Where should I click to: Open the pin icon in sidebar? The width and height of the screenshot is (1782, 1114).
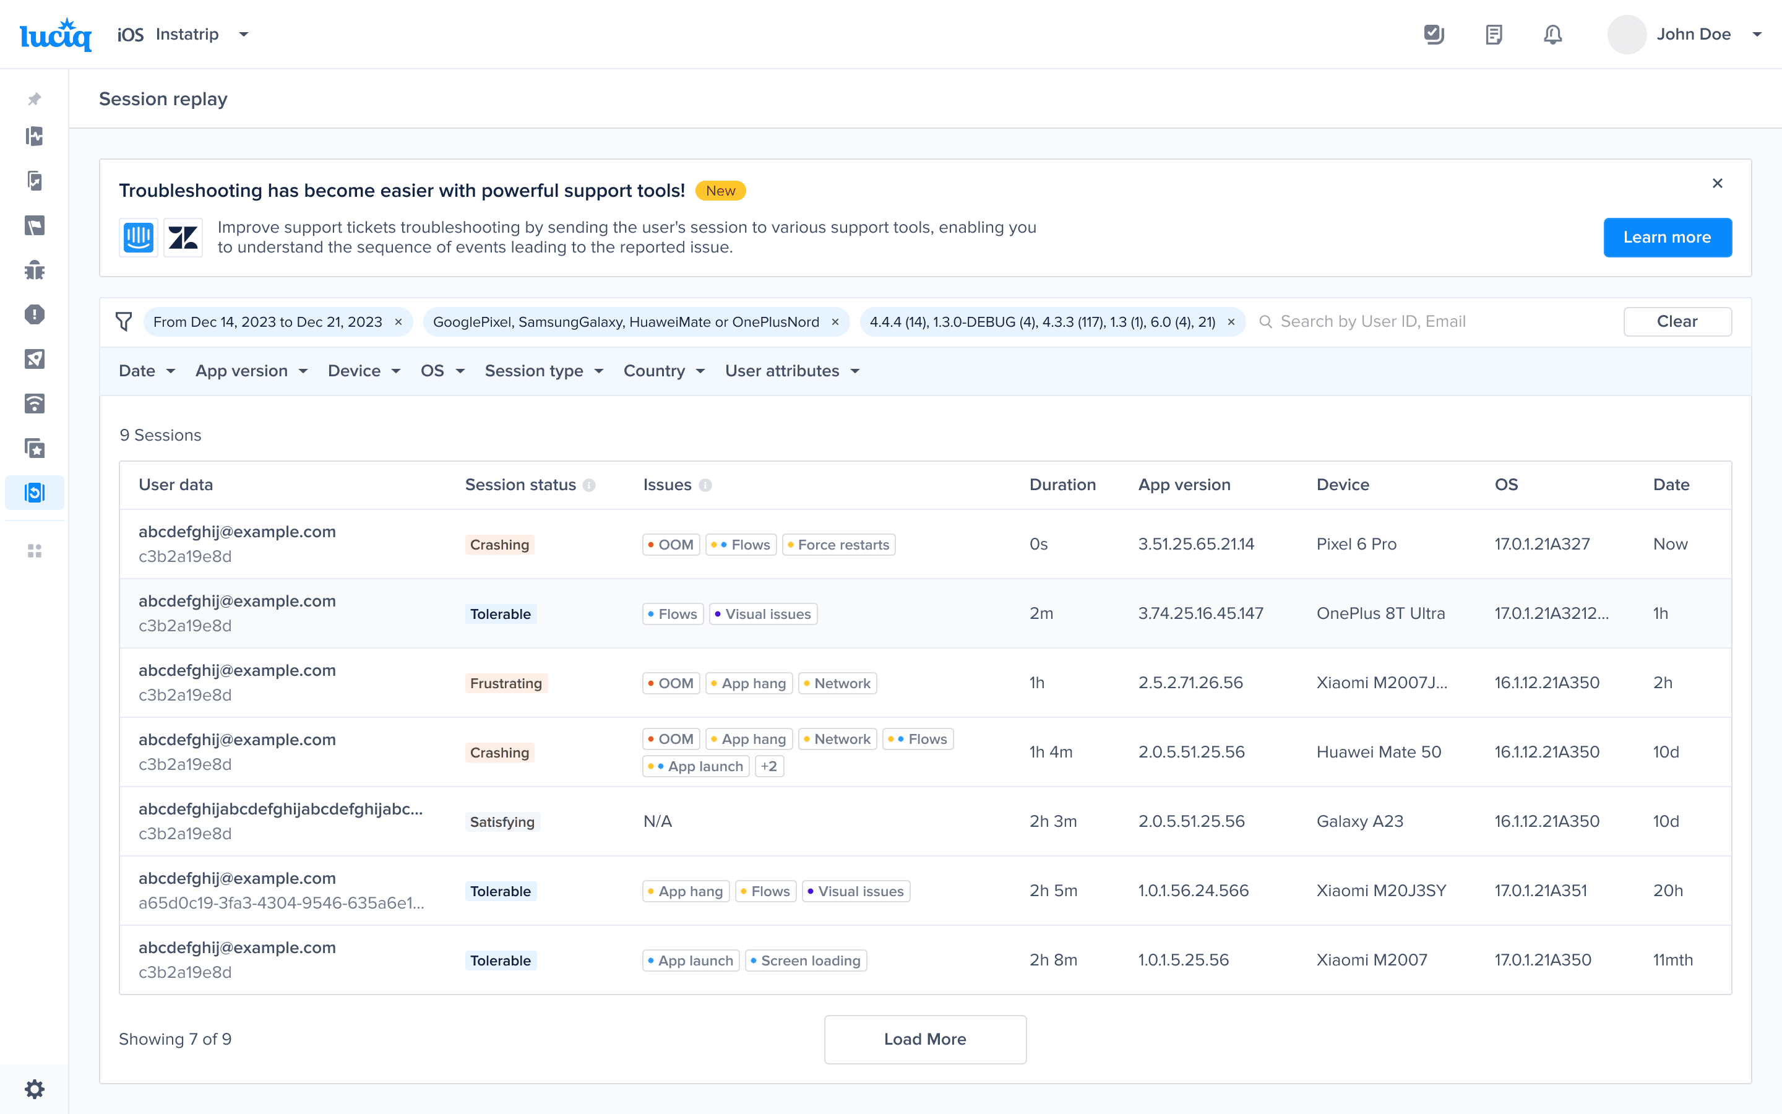pos(35,99)
